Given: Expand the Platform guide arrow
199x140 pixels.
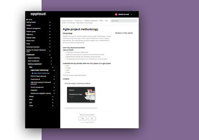Looking at the screenshot, I should coord(50,31).
